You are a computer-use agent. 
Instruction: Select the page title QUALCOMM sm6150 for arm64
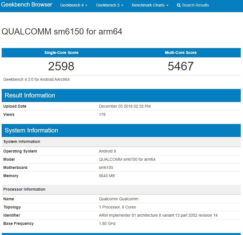pos(62,31)
